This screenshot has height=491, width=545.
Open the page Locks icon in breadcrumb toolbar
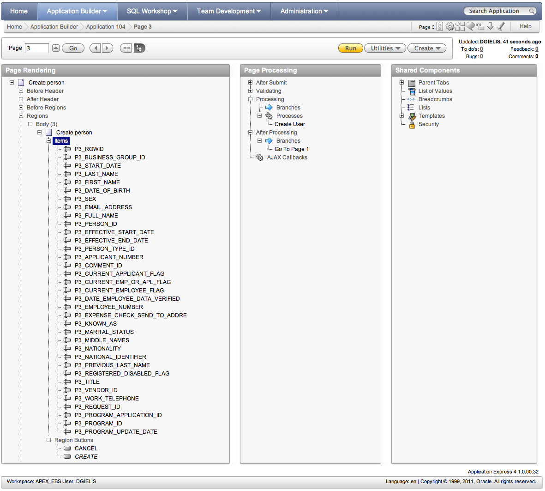point(480,26)
